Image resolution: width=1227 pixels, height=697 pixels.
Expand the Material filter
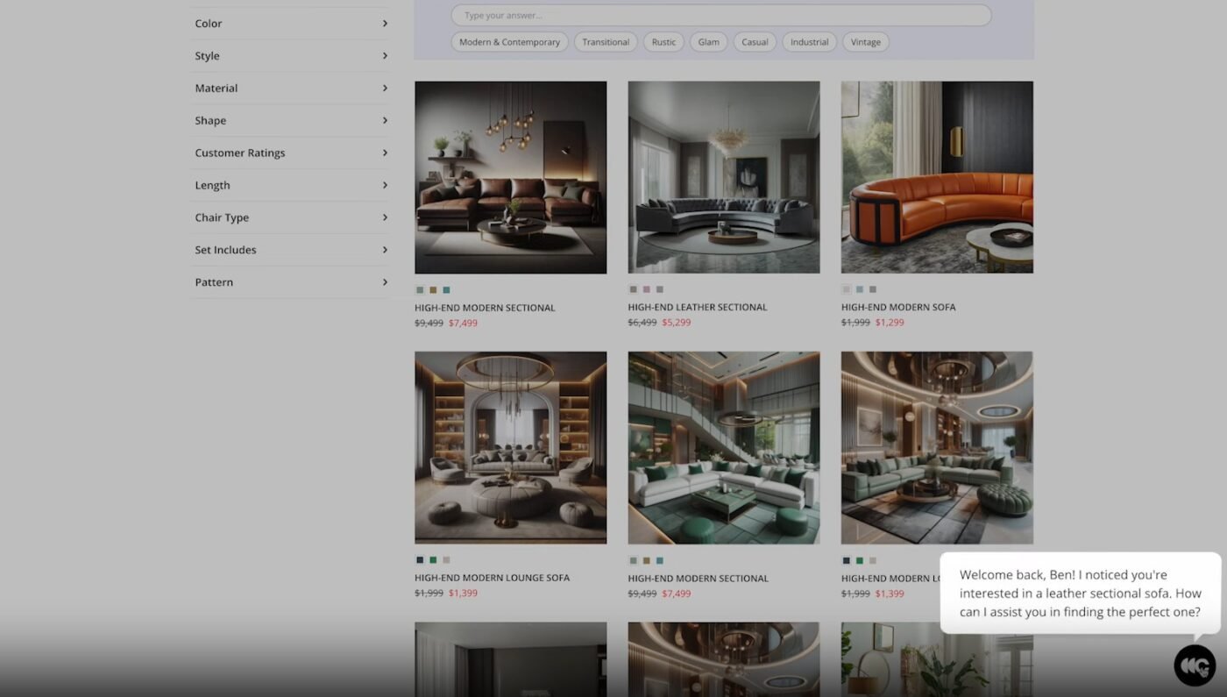[290, 89]
